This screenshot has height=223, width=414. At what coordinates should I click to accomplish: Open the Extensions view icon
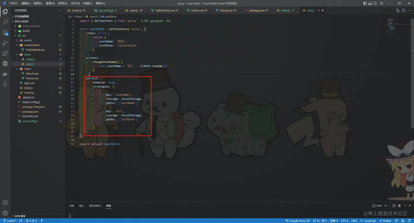(x=5, y=53)
